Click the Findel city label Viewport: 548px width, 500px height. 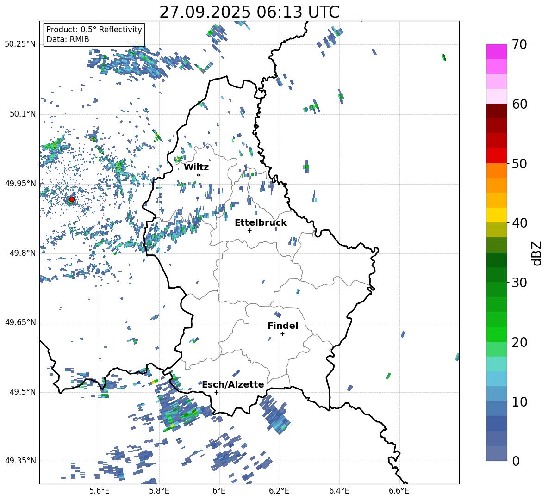pyautogui.click(x=282, y=326)
